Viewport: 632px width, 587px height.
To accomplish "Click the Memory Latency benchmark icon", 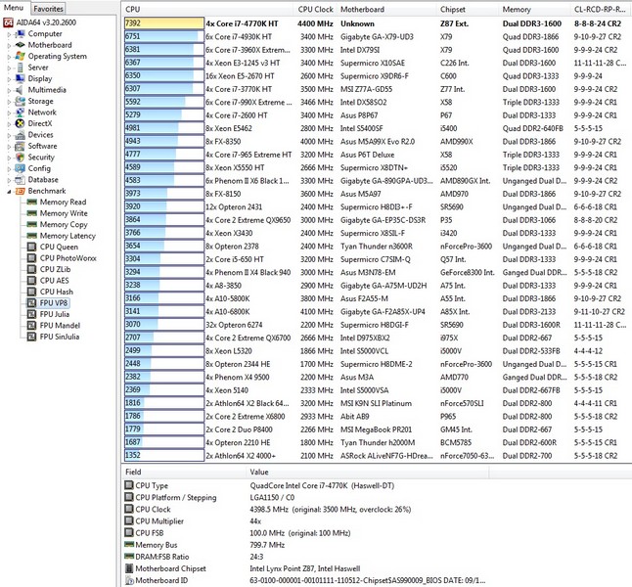I will (32, 236).
